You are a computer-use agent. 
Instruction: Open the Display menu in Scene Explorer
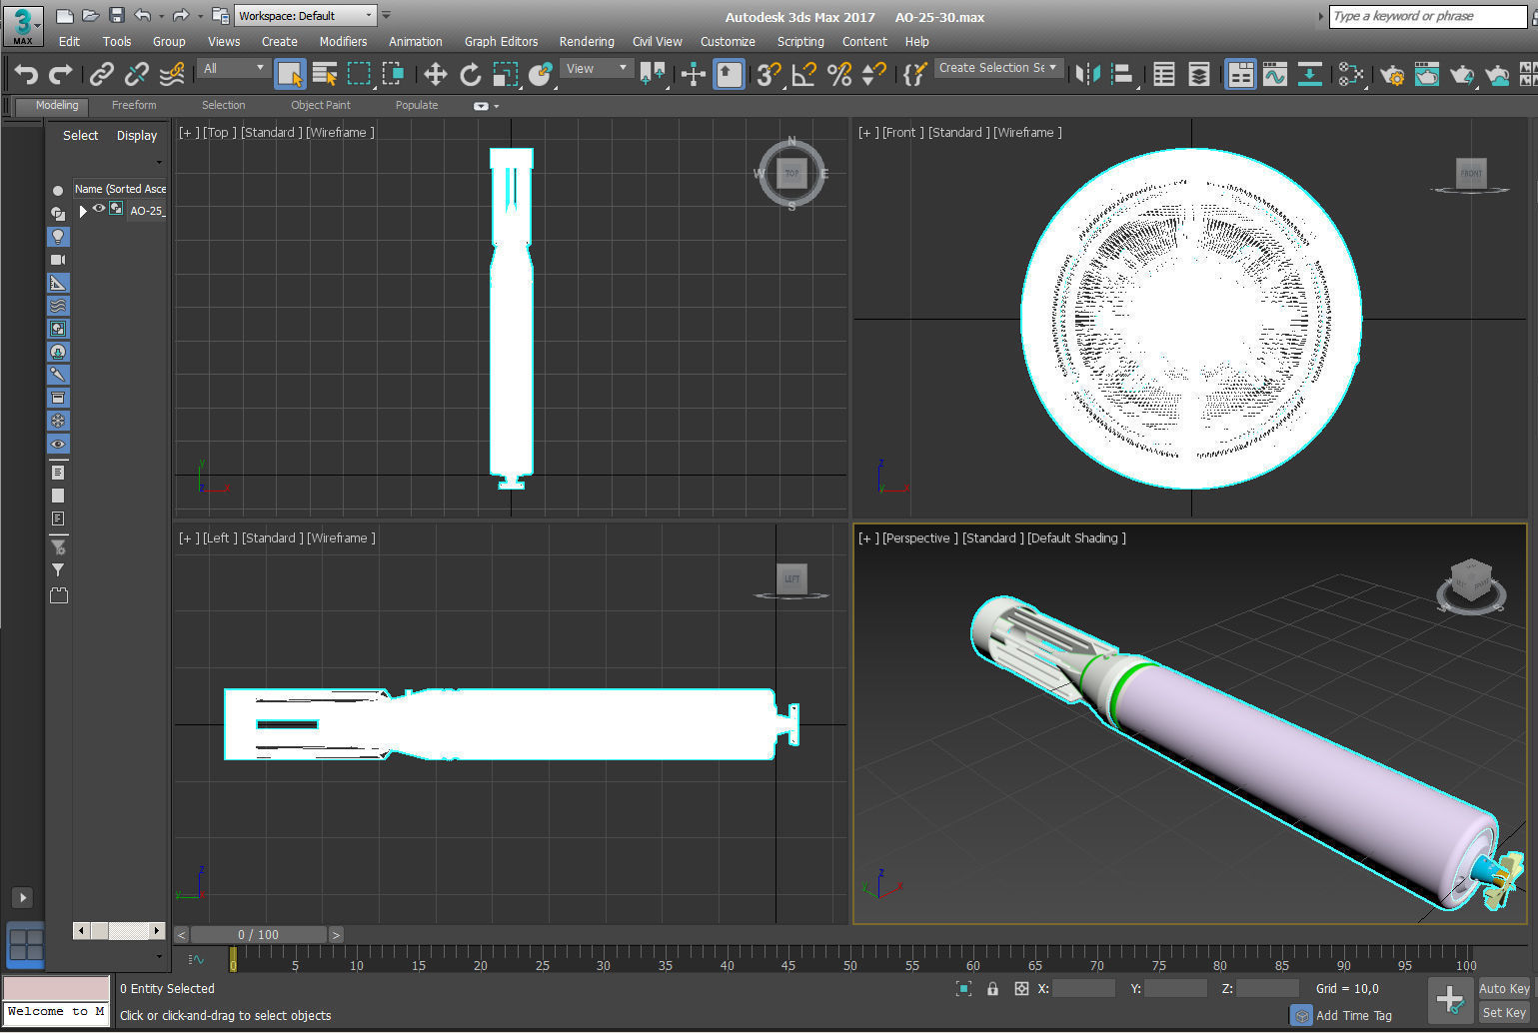coord(137,136)
